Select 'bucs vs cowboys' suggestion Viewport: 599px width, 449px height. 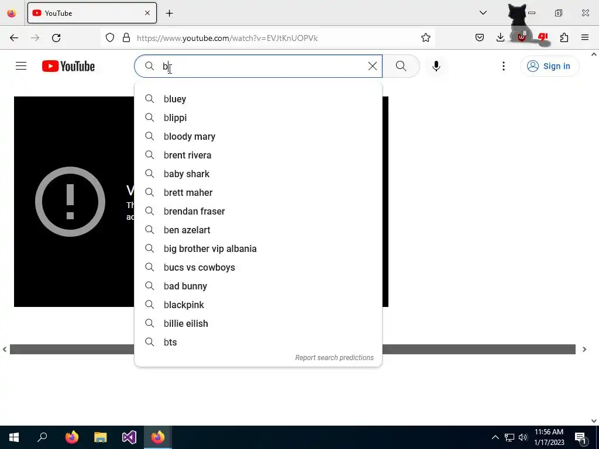click(x=258, y=267)
